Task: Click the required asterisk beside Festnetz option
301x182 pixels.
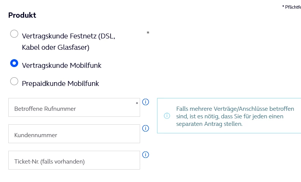Action: coord(148,33)
